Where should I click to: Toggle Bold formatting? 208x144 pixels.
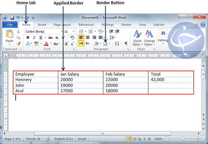[28, 37]
